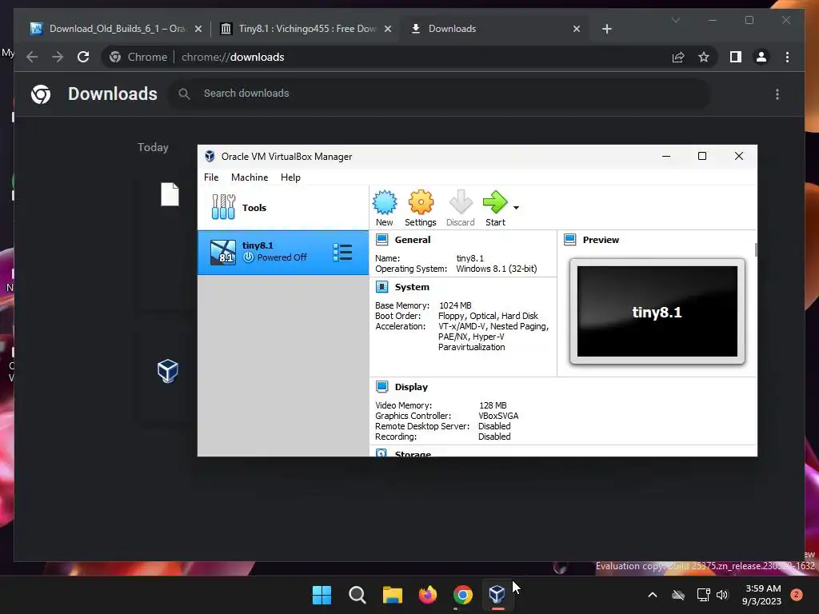Open File Explorer from the taskbar

click(392, 595)
